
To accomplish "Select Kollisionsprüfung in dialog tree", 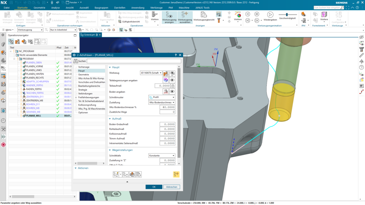I will 87,105.
